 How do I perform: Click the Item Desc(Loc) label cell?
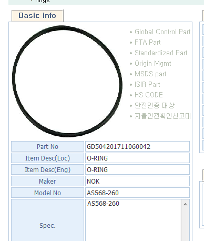pyautogui.click(x=47, y=158)
